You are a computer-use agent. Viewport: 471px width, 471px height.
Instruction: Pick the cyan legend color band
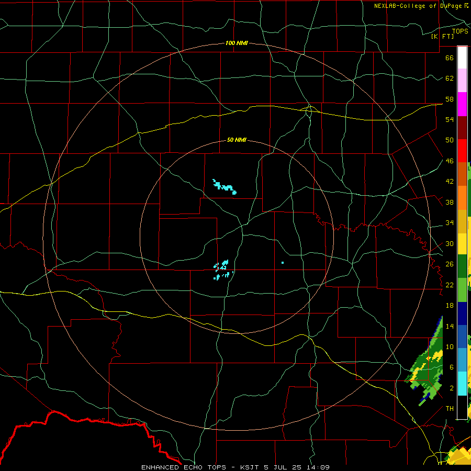click(462, 384)
